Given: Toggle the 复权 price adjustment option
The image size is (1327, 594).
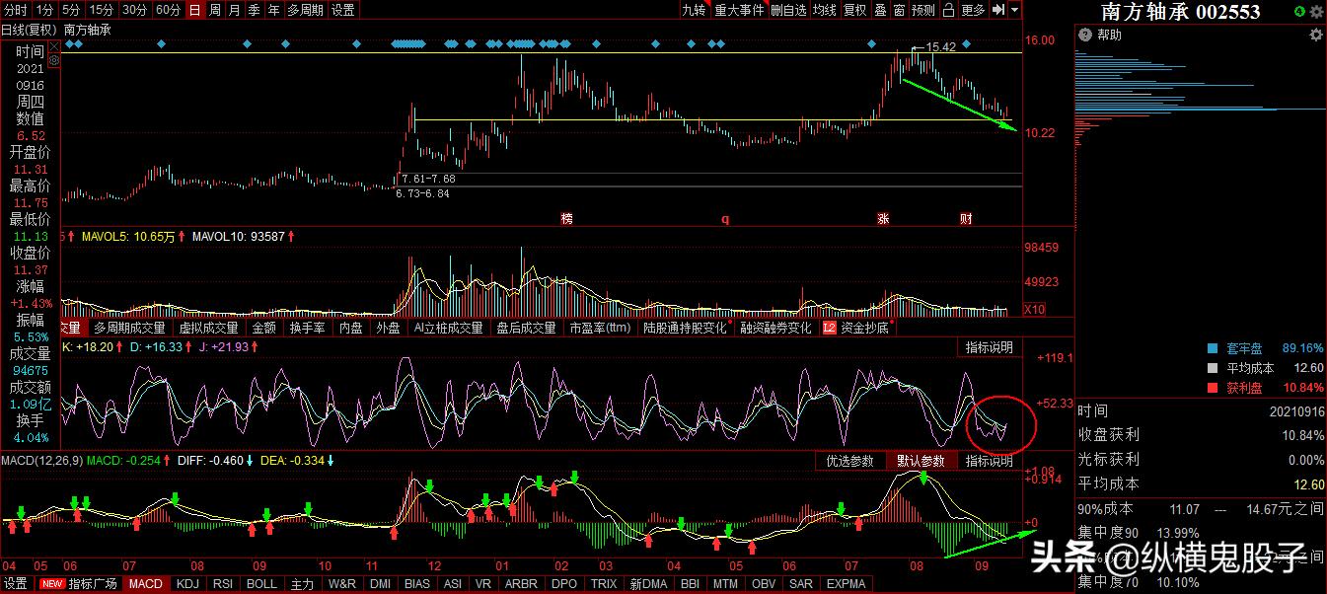Looking at the screenshot, I should point(854,10).
